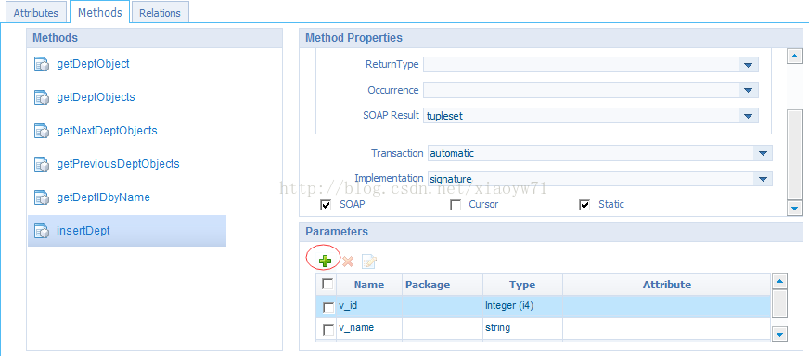
Task: Click the getDeptObjects method icon
Action: click(41, 97)
